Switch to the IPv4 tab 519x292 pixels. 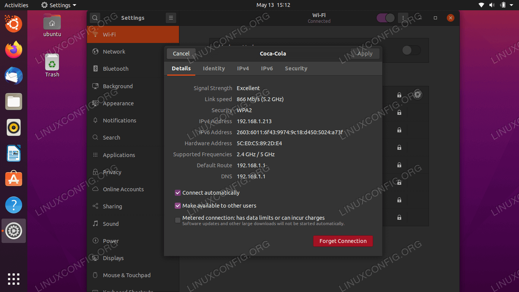pos(243,68)
